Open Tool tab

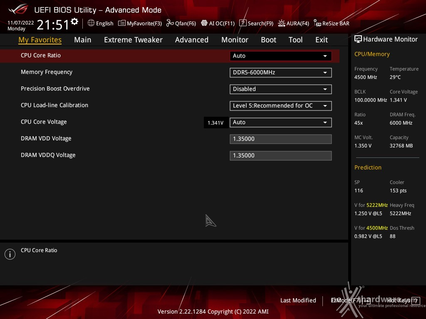coord(295,40)
